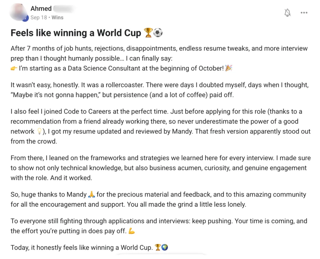
Task: Click the blue level badge on avatar
Action: pos(26,19)
